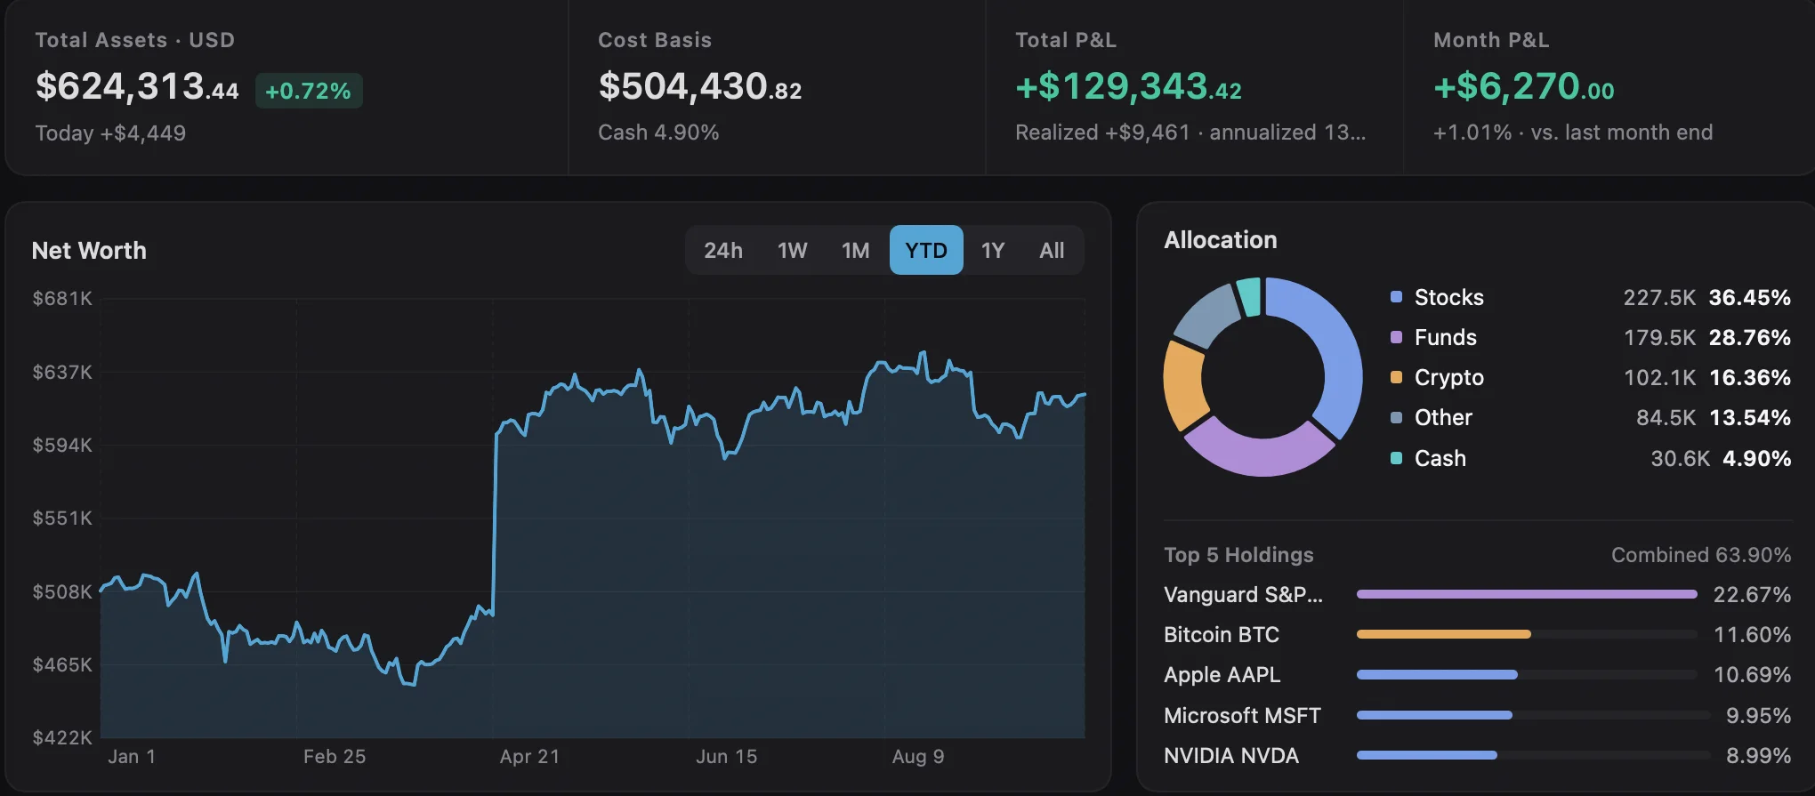Click the Cash 4.90% text under Cost Basis

[658, 133]
